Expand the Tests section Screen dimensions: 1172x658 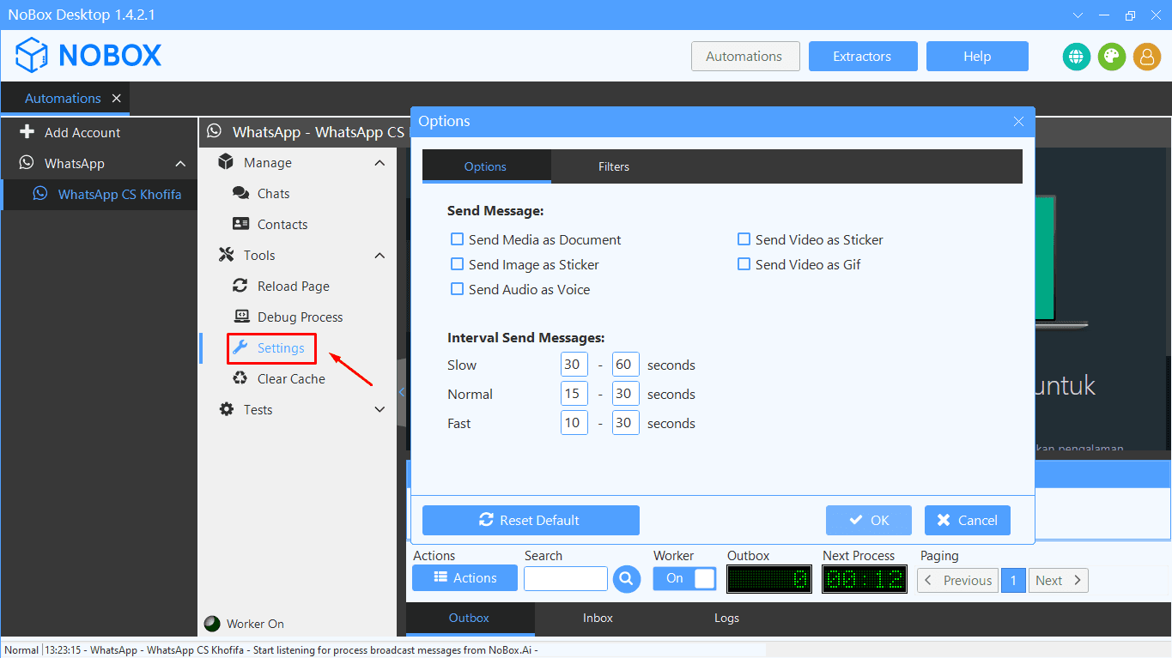[380, 410]
